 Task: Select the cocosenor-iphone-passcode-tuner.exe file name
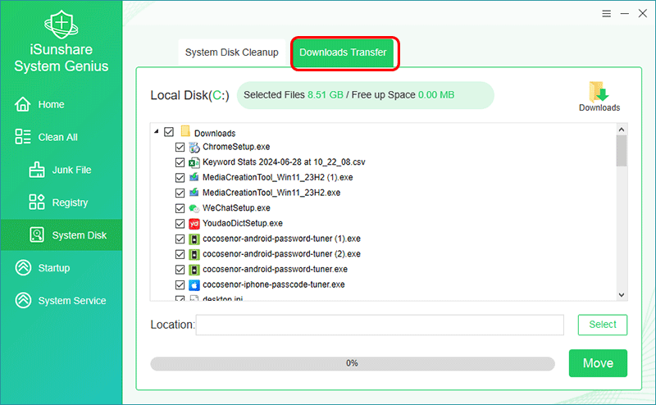[274, 284]
